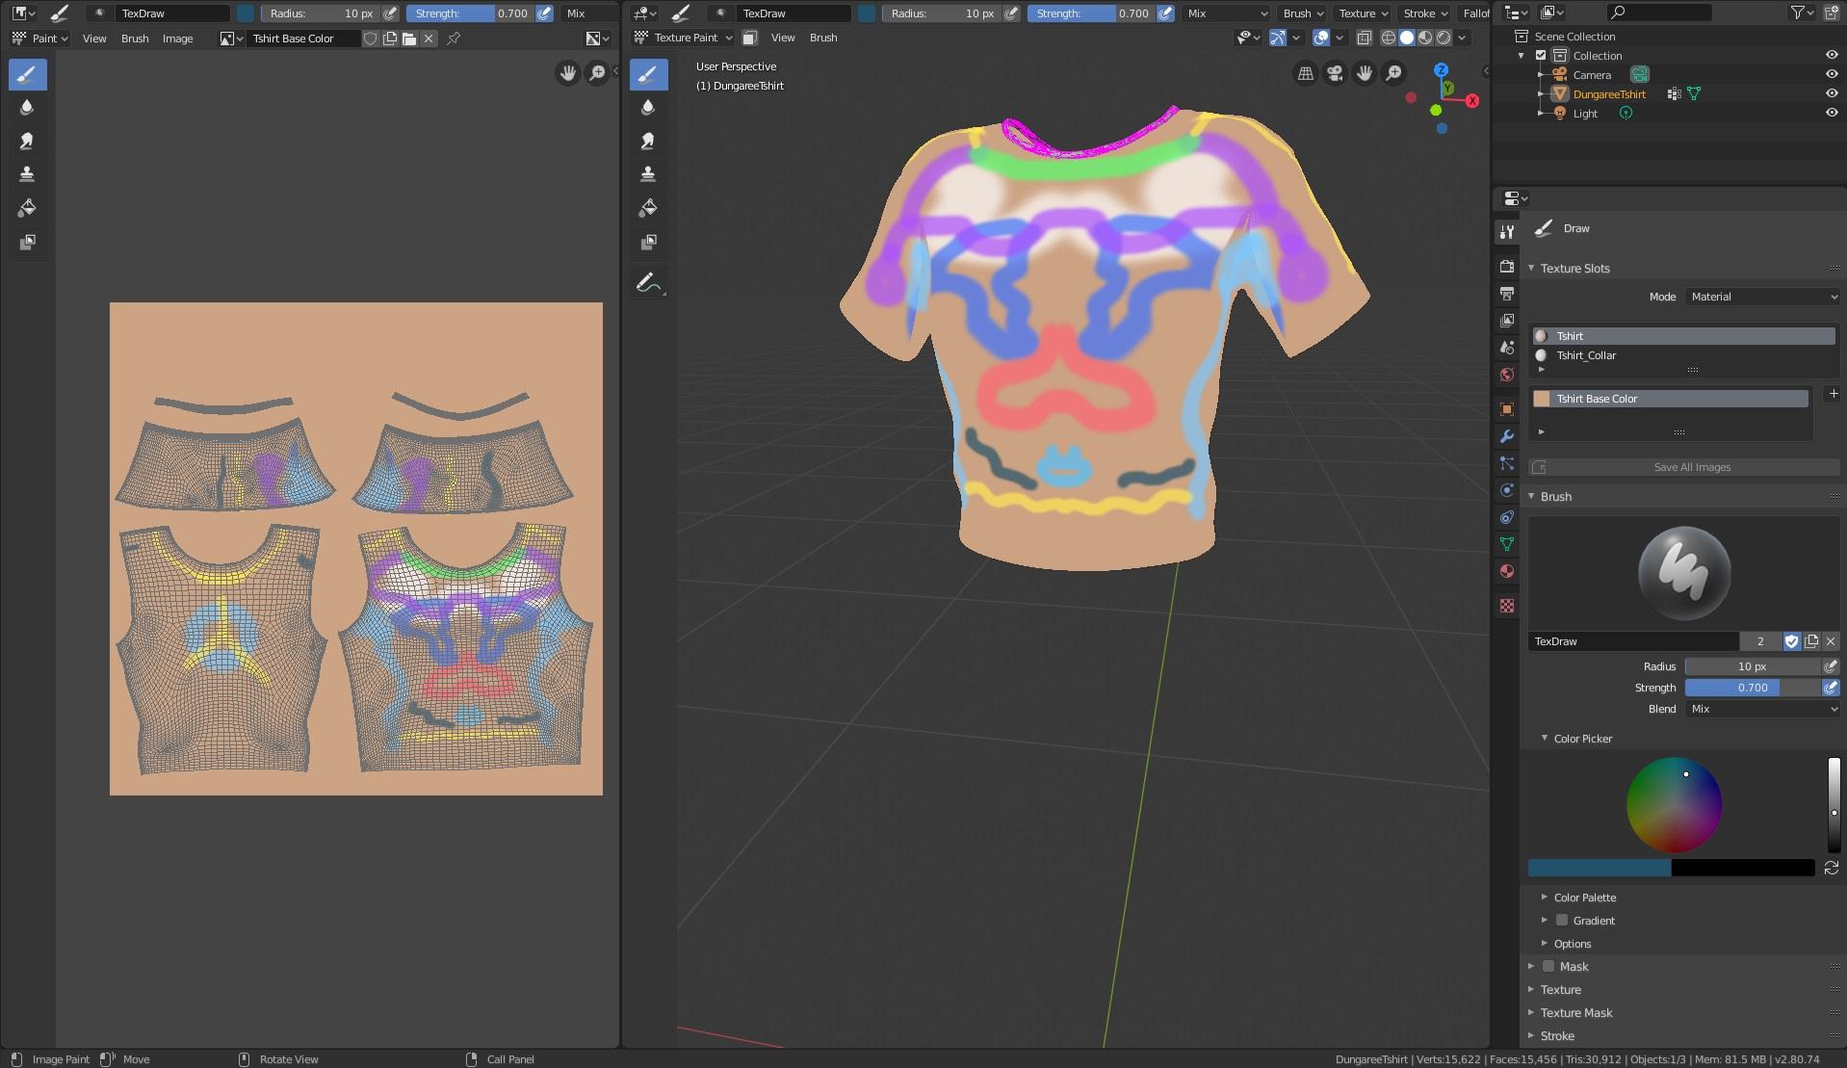Image resolution: width=1847 pixels, height=1068 pixels.
Task: Switch viewport shading to Rendered
Action: click(x=1444, y=38)
